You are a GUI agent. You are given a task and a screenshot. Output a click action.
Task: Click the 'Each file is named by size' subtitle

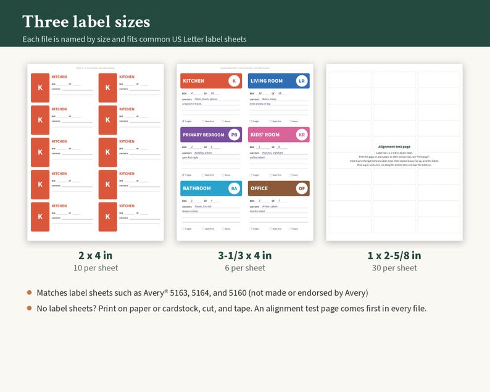click(135, 40)
